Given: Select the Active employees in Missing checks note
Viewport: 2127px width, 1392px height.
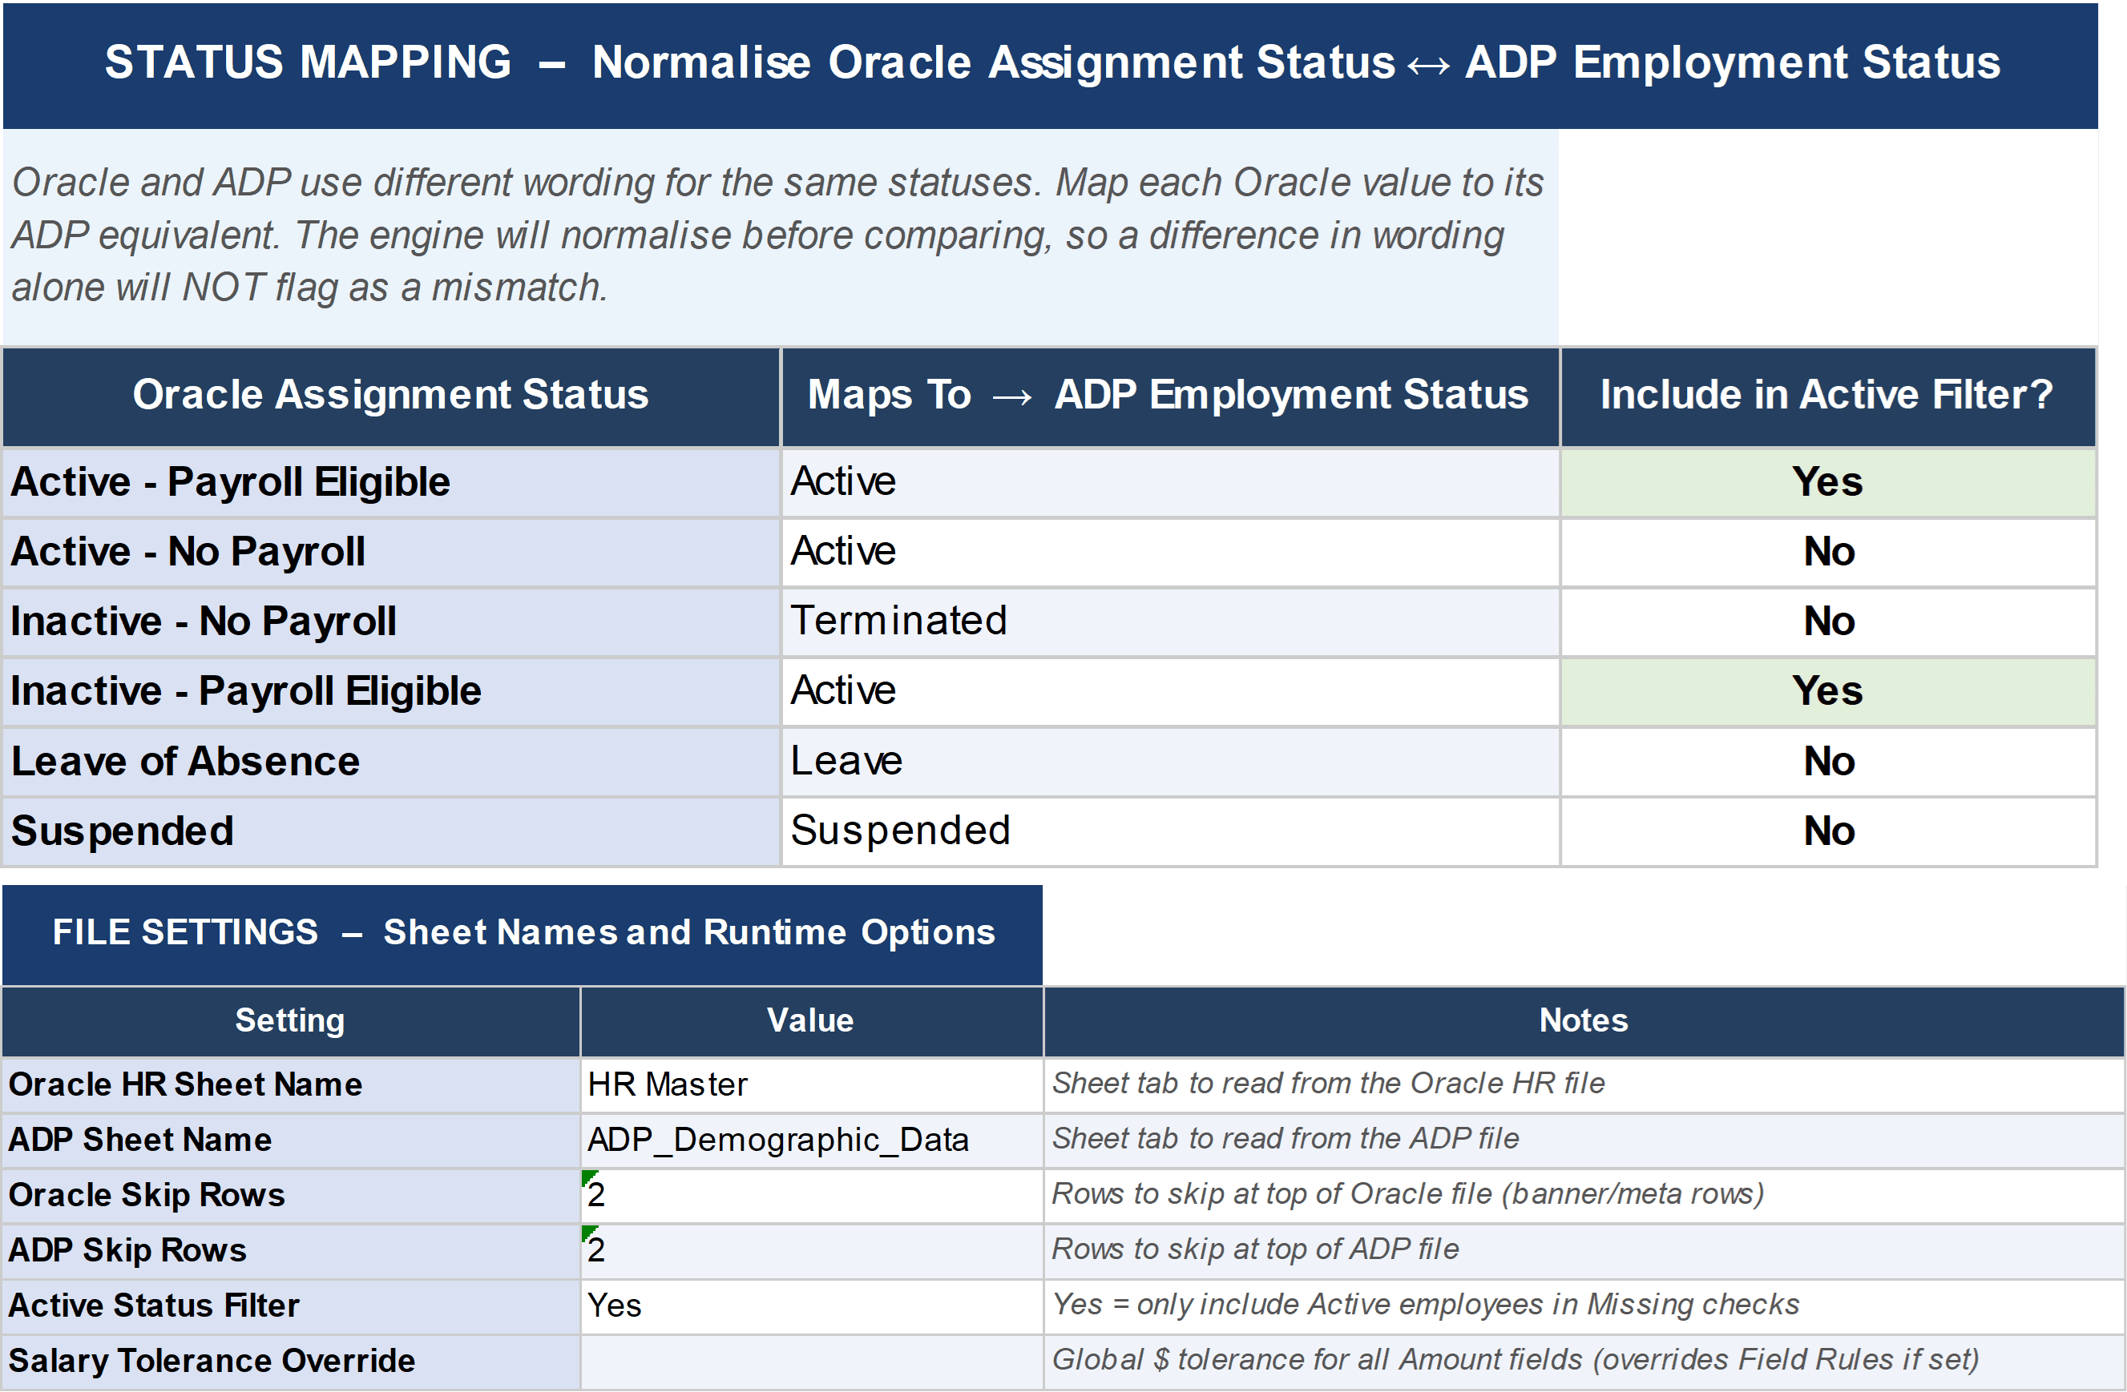Looking at the screenshot, I should point(1584,1307).
